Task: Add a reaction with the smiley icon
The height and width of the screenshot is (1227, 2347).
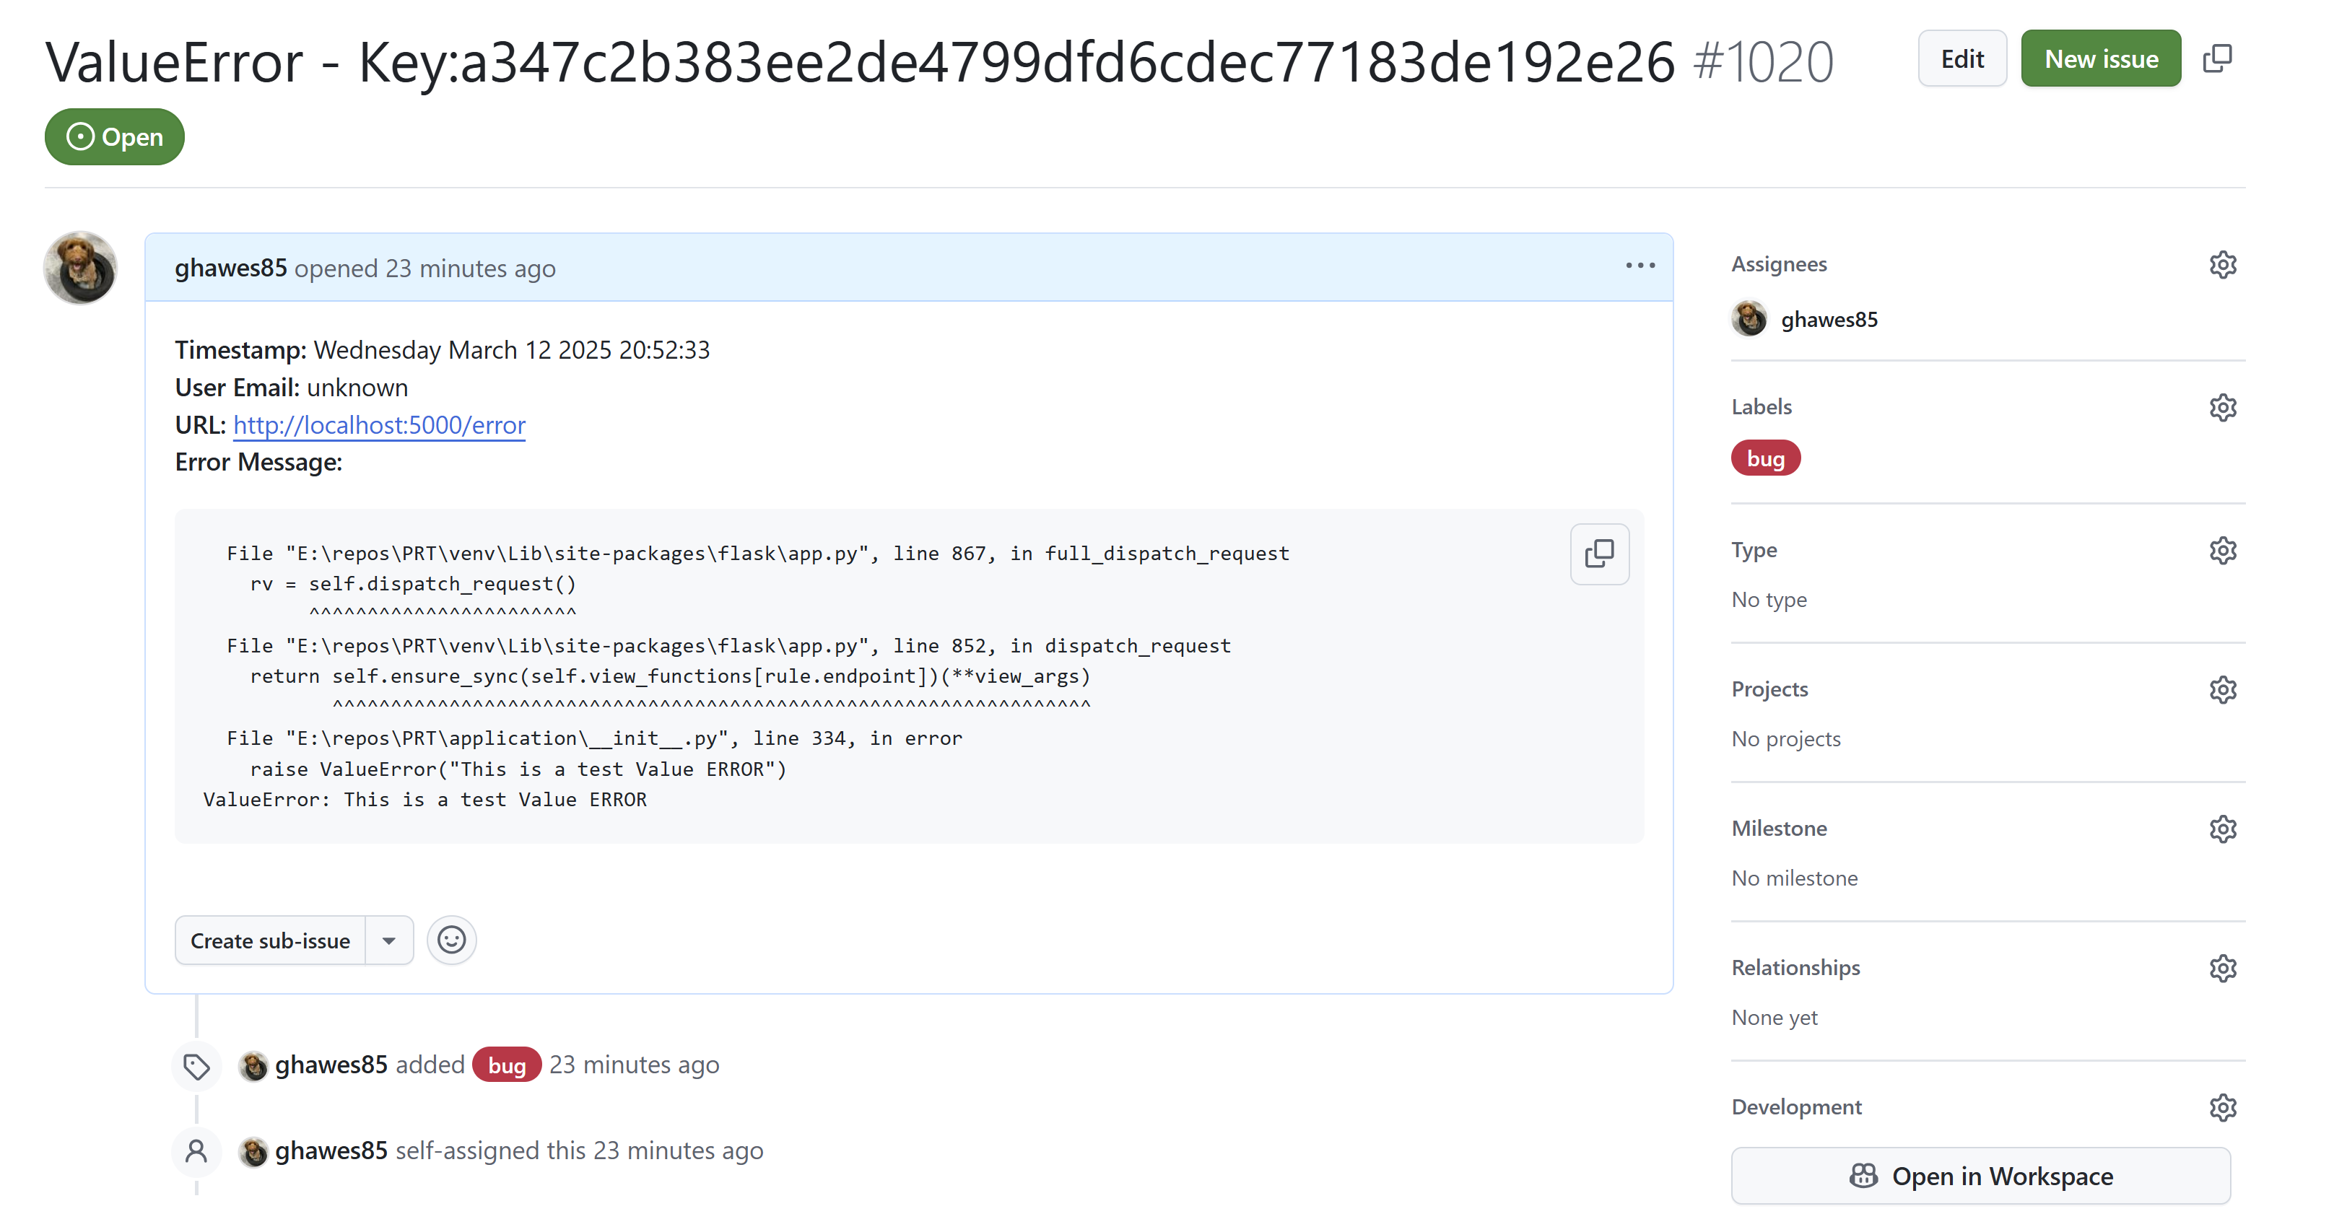Action: [x=451, y=940]
